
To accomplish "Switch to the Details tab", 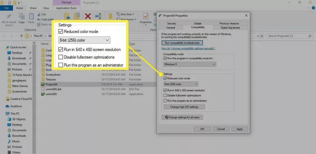I will pos(198,23).
